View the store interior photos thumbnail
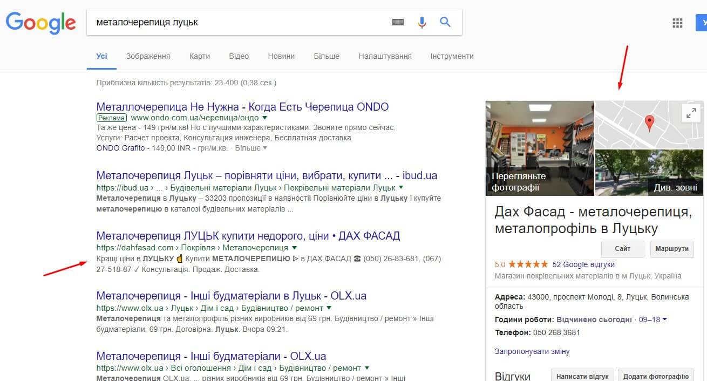This screenshot has height=381, width=707. [x=540, y=148]
